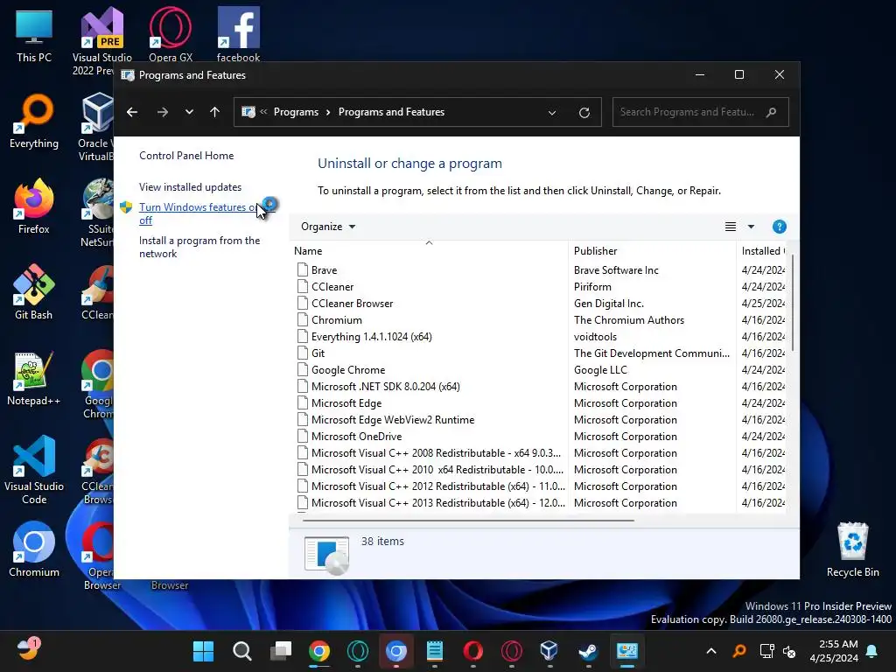Open the Recycle Bin on the desktop
Image resolution: width=896 pixels, height=672 pixels.
point(852,549)
